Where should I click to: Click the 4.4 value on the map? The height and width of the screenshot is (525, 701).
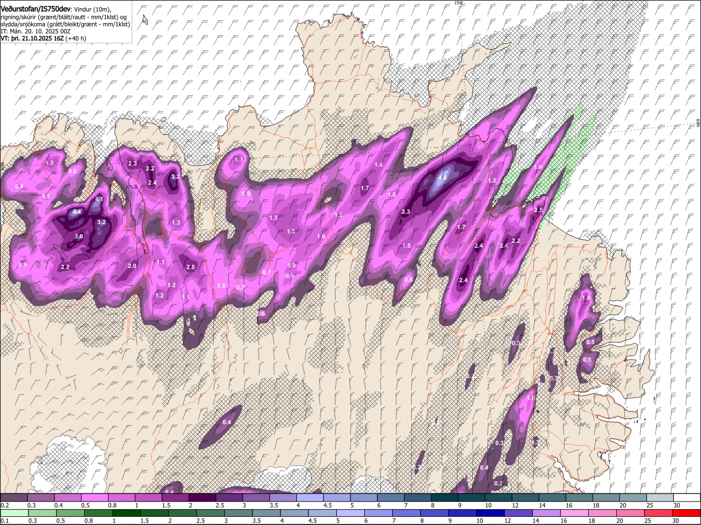point(77,212)
